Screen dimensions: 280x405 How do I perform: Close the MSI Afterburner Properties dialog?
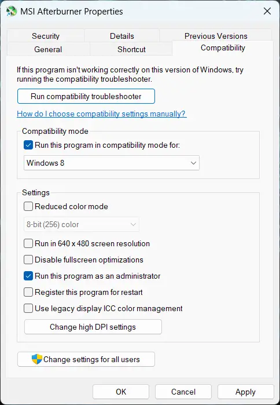[x=267, y=11]
